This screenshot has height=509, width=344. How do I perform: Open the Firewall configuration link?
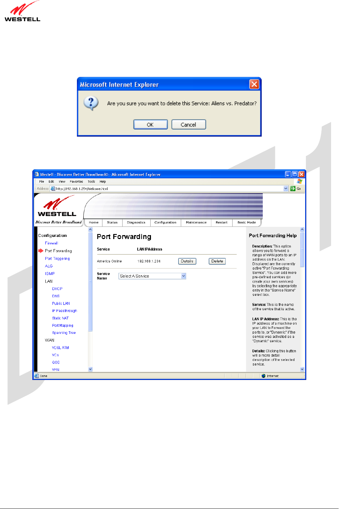pyautogui.click(x=51, y=243)
